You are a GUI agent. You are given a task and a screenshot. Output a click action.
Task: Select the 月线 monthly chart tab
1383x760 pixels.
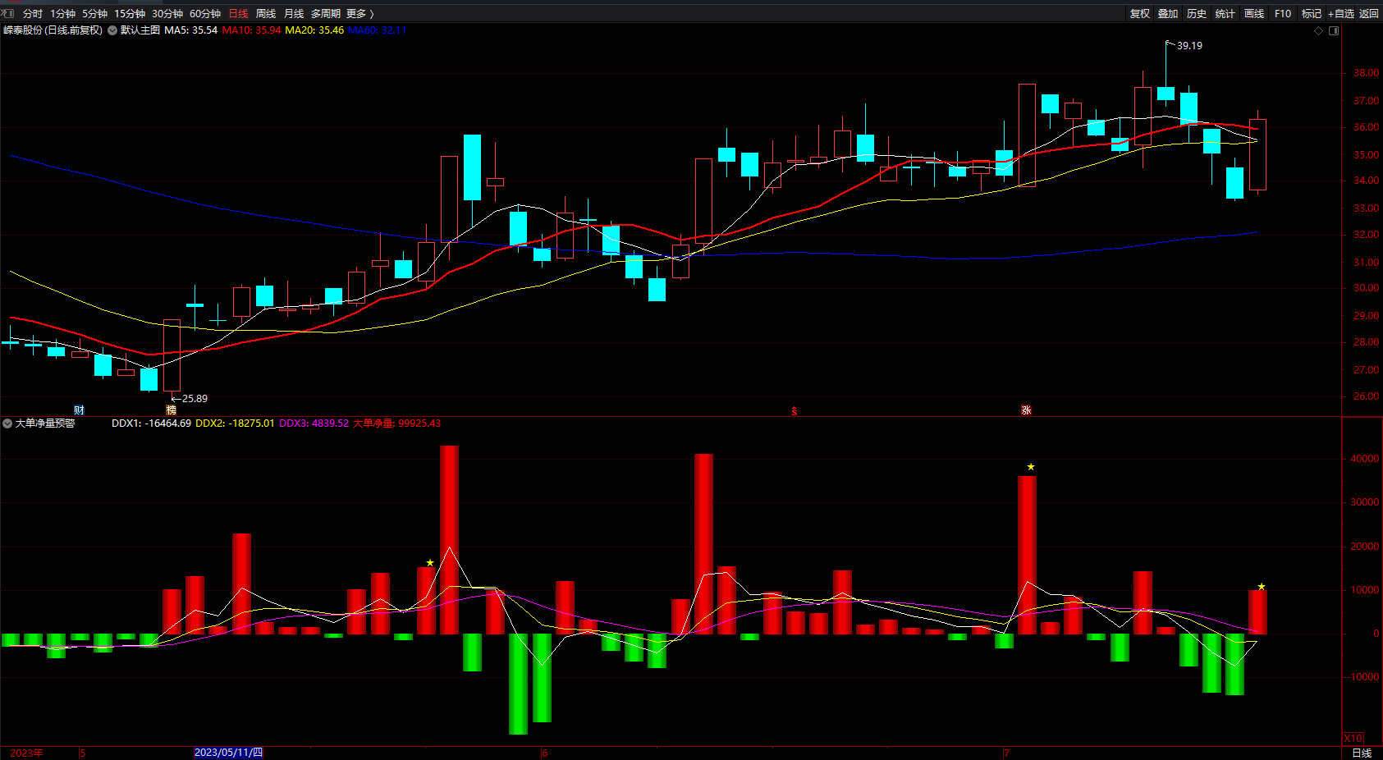click(294, 14)
